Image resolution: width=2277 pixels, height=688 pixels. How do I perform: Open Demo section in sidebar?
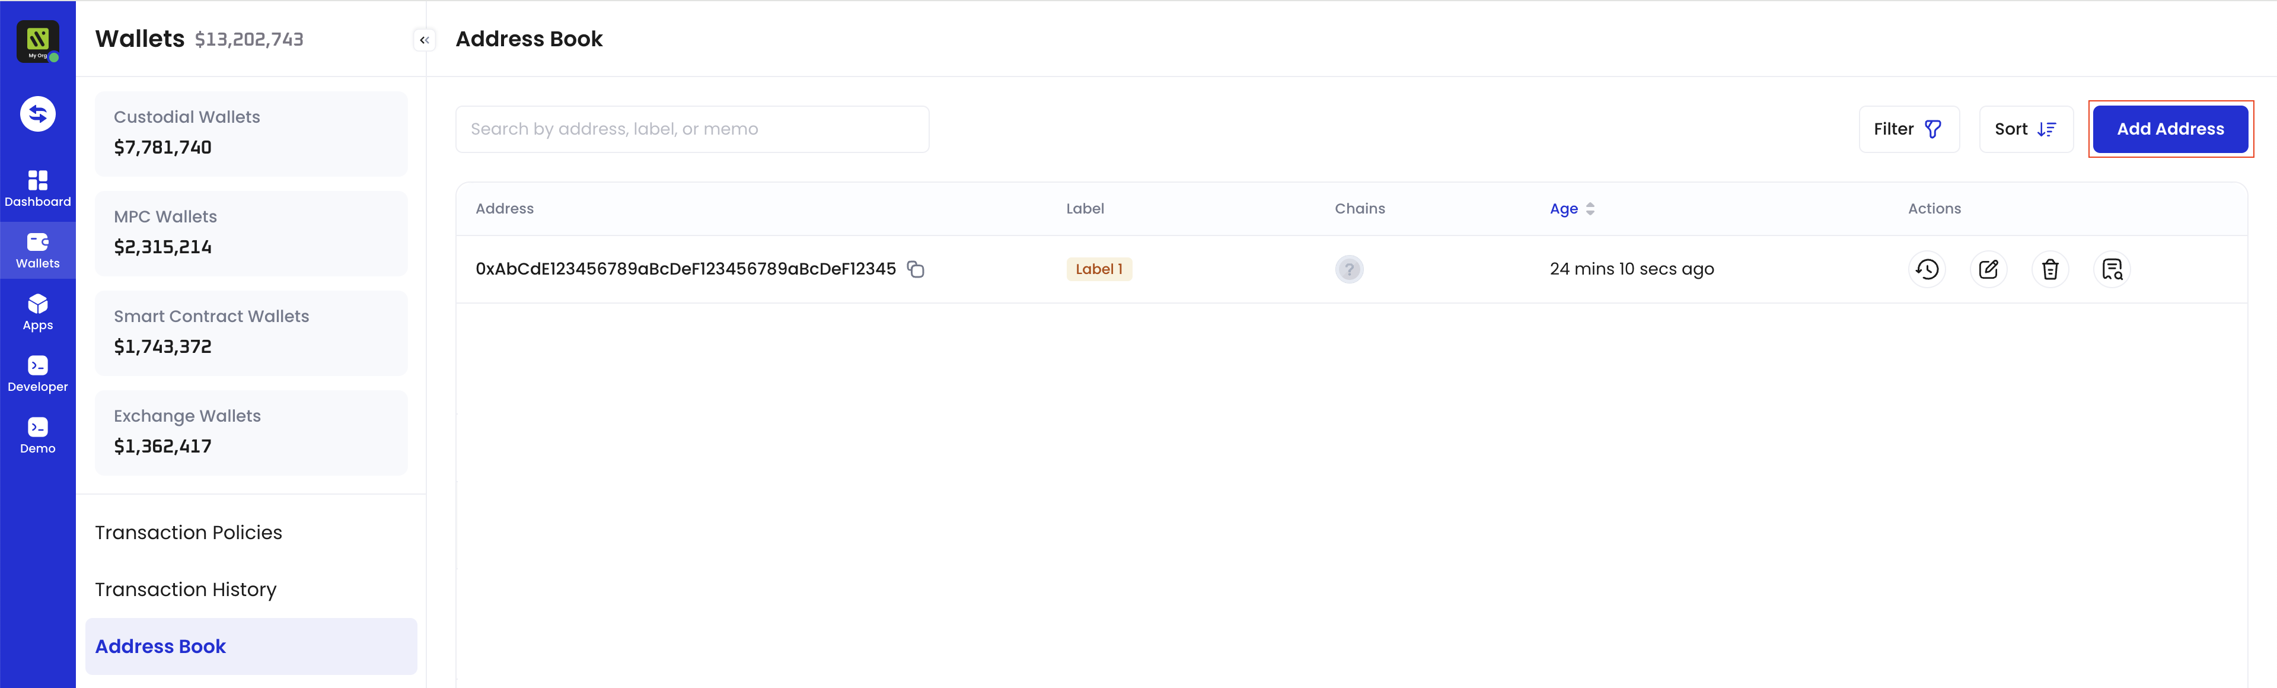pyautogui.click(x=38, y=436)
